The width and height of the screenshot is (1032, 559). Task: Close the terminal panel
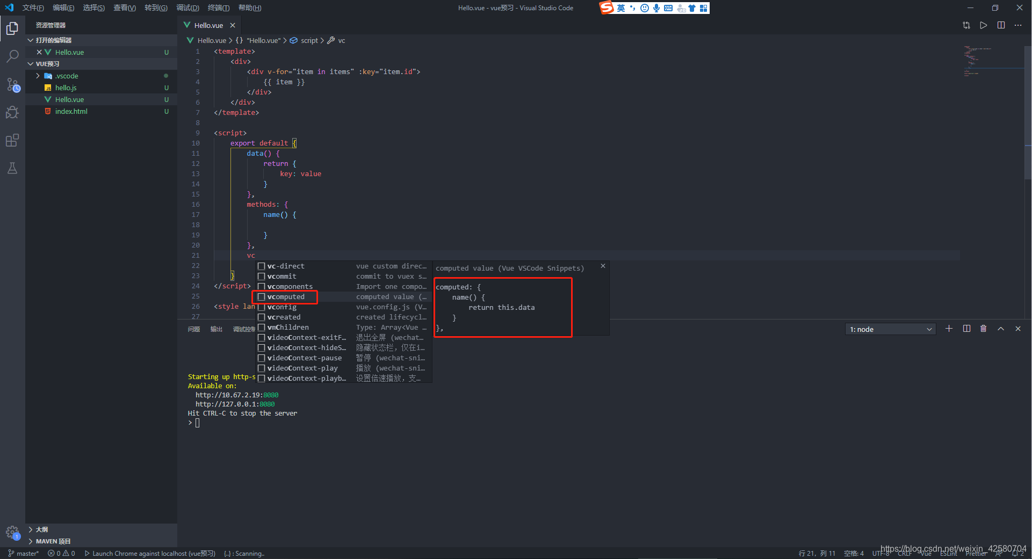coord(1018,329)
